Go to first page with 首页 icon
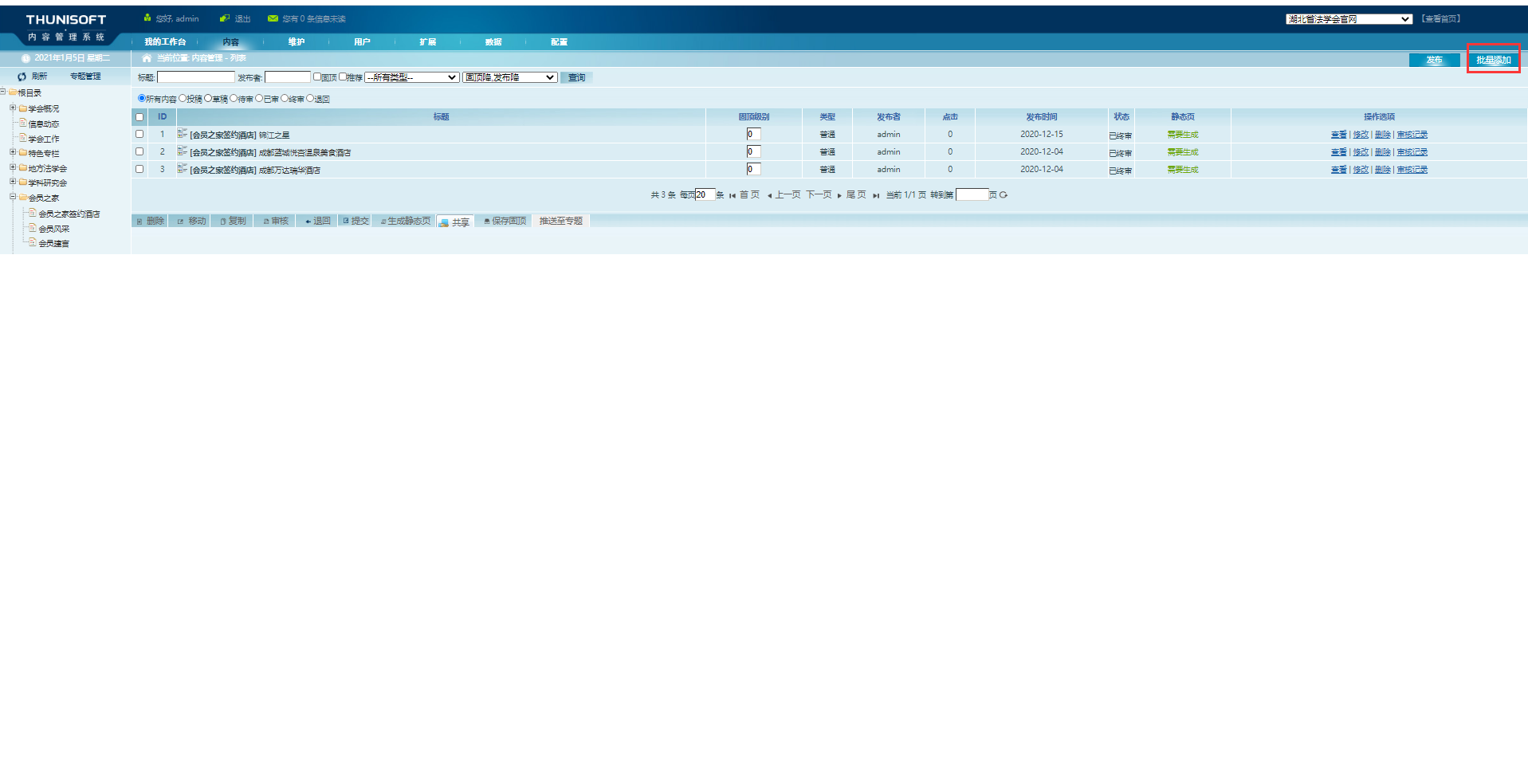Viewport: 1528px width, 765px height. click(732, 195)
